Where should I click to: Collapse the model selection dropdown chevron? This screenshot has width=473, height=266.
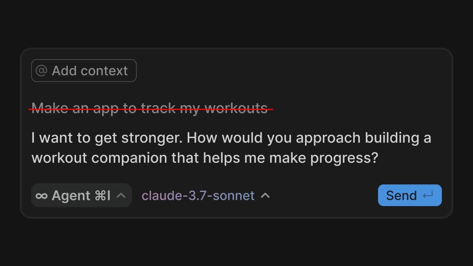click(266, 195)
